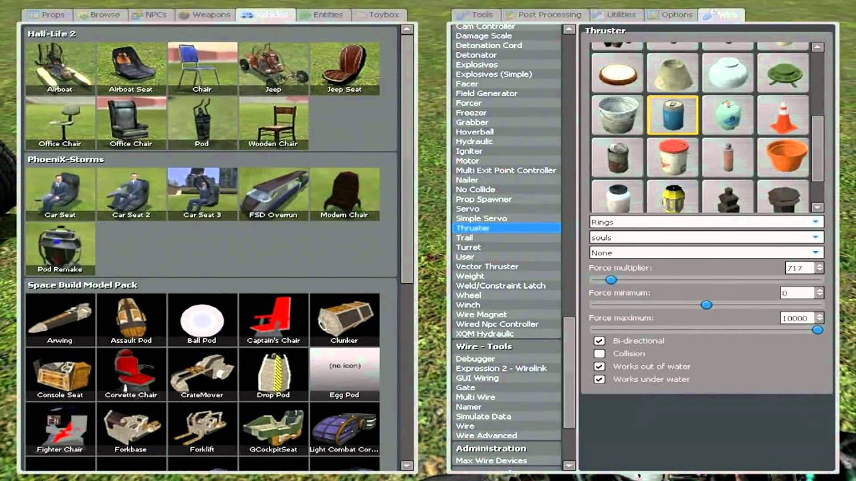
Task: Open the Browse tab
Action: [x=98, y=14]
